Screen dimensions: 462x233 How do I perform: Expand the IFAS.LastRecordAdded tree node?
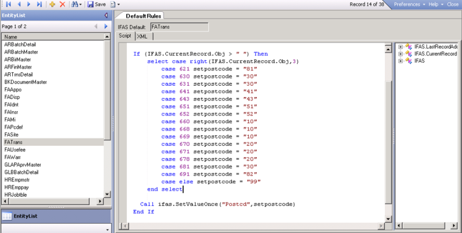(x=400, y=47)
